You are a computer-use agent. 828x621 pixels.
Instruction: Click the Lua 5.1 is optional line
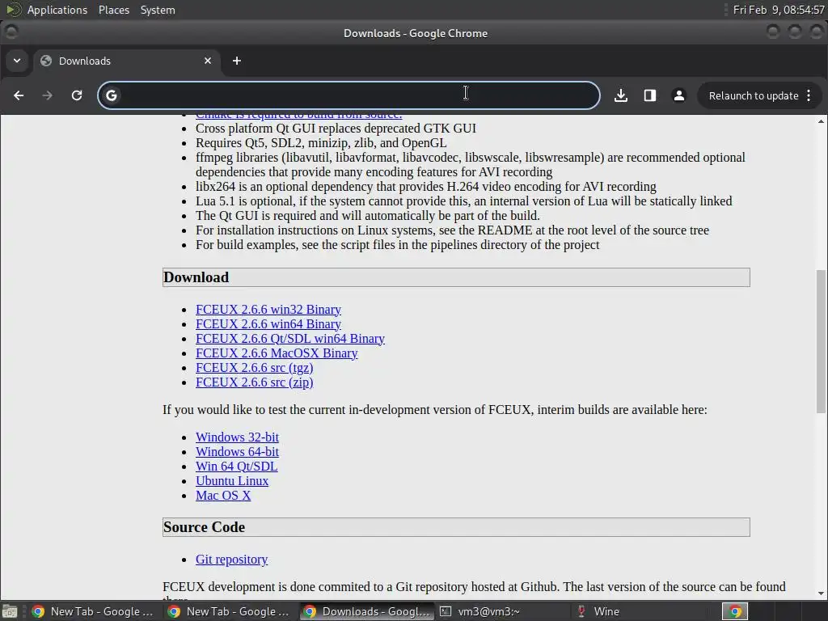[463, 201]
